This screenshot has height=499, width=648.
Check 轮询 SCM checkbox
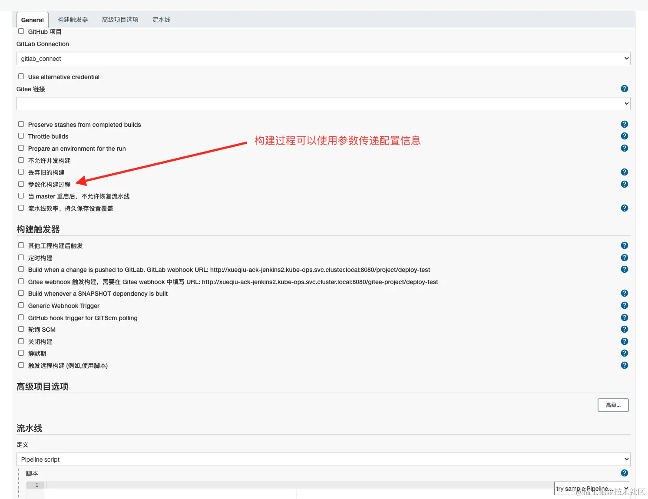tap(21, 329)
